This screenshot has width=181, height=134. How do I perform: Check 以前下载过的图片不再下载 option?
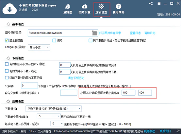(7, 78)
